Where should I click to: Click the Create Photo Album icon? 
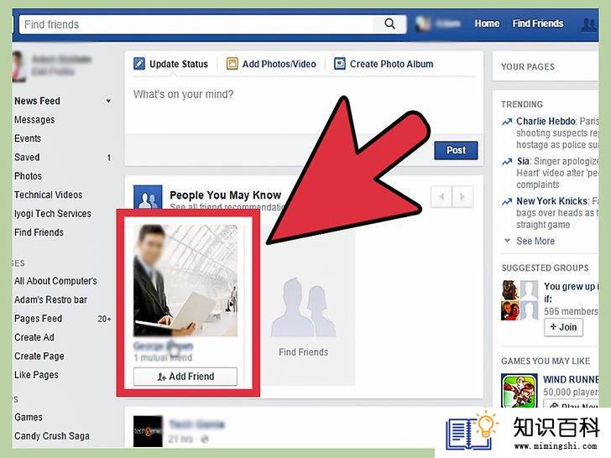click(340, 64)
